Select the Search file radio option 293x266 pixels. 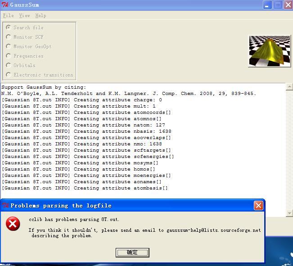(x=25, y=27)
